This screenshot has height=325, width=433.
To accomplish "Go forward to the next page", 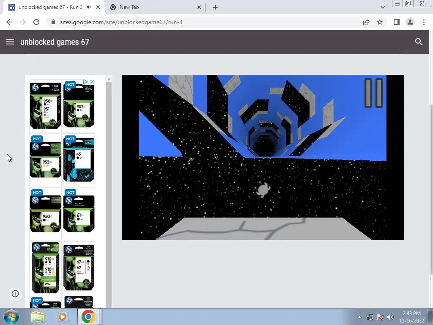I will pos(23,22).
